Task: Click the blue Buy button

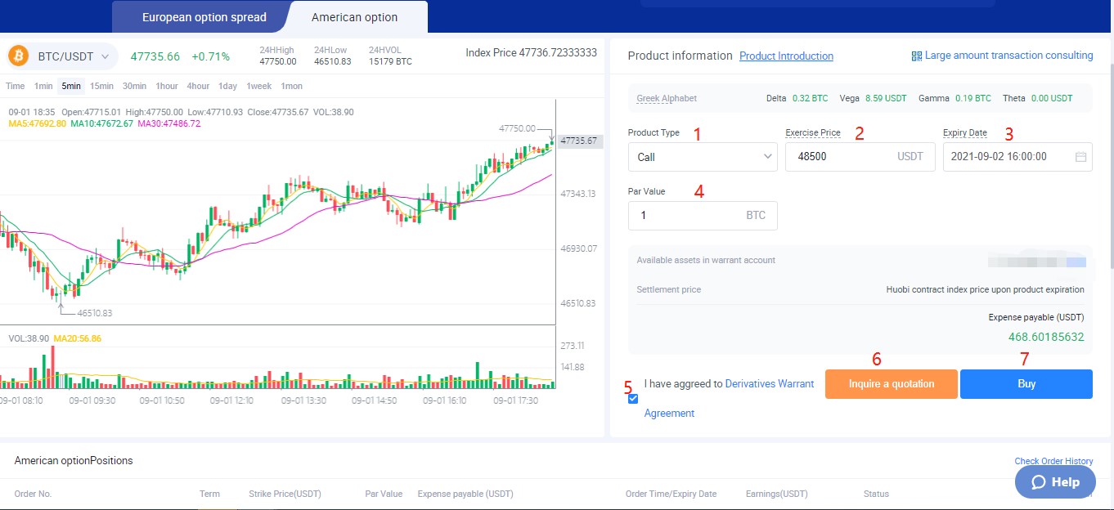Action: [x=1026, y=384]
